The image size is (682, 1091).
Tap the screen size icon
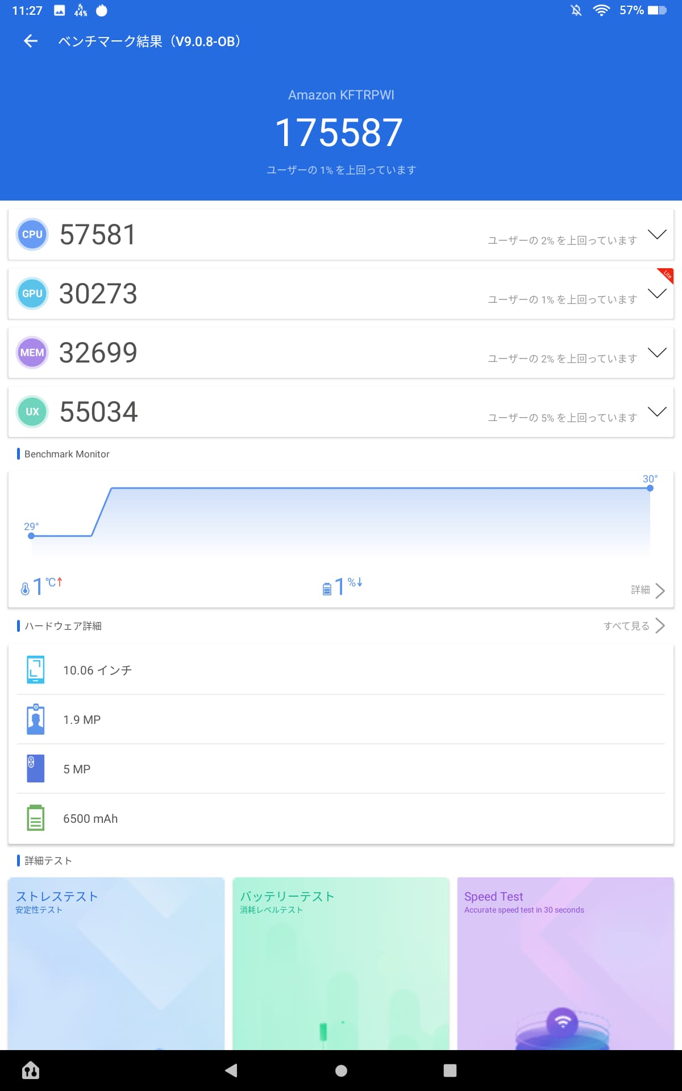coord(36,670)
